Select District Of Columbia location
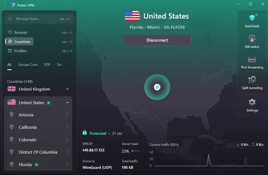Image resolution: width=268 pixels, height=175 pixels. [x=38, y=152]
